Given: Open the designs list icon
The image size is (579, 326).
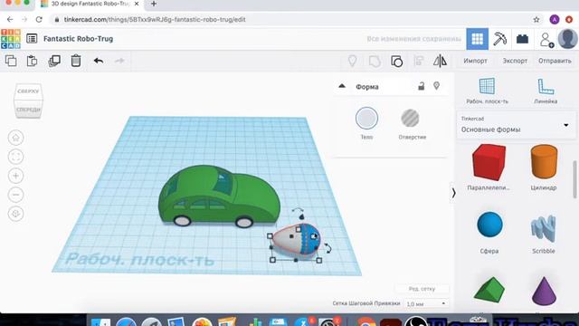Looking at the screenshot, I should coord(32,38).
